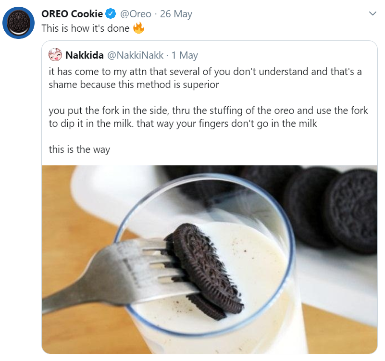Image resolution: width=385 pixels, height=361 pixels.
Task: Open the 26 May timestamp
Action: [x=176, y=14]
